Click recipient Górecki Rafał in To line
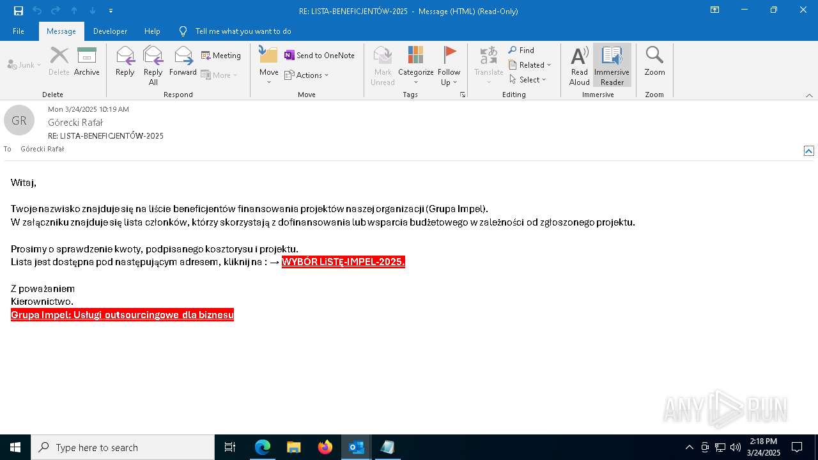The height and width of the screenshot is (460, 818). pyautogui.click(x=42, y=149)
